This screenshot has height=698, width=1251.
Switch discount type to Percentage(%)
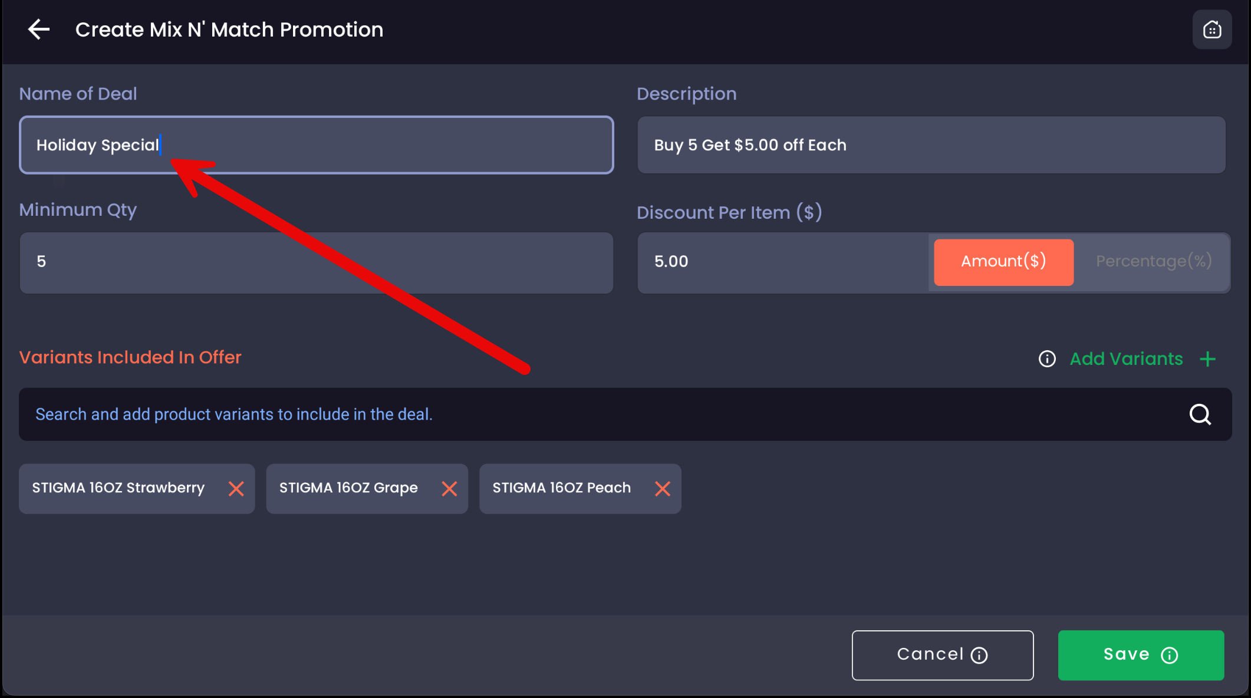[x=1153, y=262]
